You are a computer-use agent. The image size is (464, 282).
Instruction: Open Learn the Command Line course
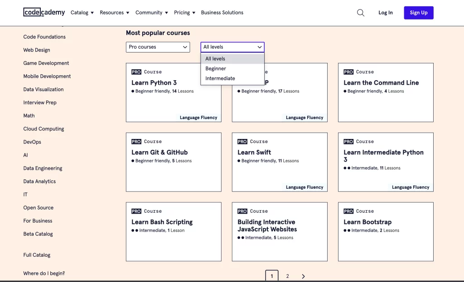[x=386, y=92]
